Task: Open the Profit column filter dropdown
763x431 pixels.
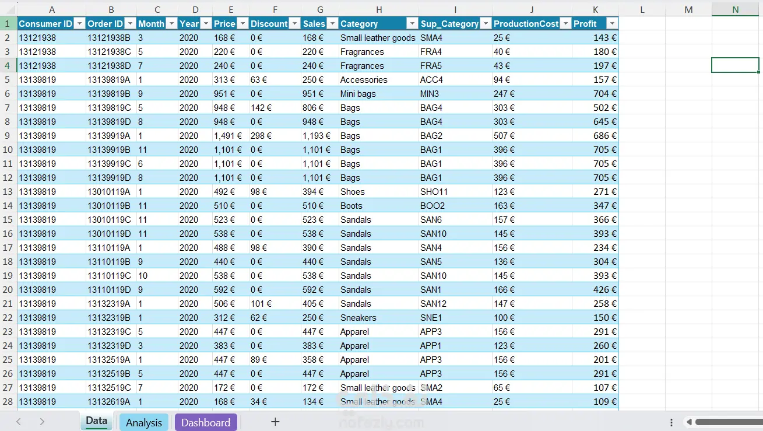Action: coord(611,24)
